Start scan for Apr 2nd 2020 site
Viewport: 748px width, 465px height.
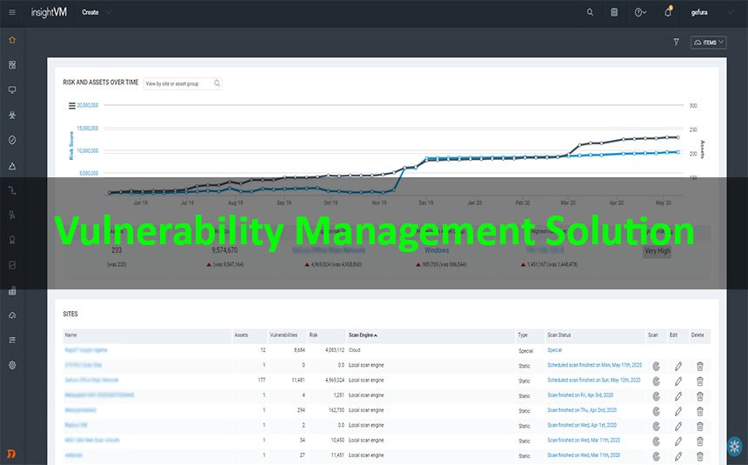(x=657, y=412)
